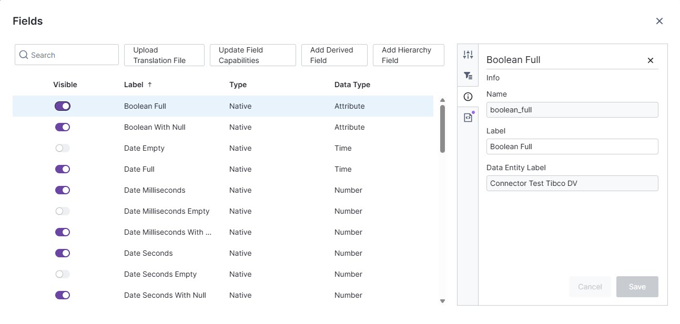
Task: Select the Date Seconds Empty label
Action: click(x=160, y=274)
